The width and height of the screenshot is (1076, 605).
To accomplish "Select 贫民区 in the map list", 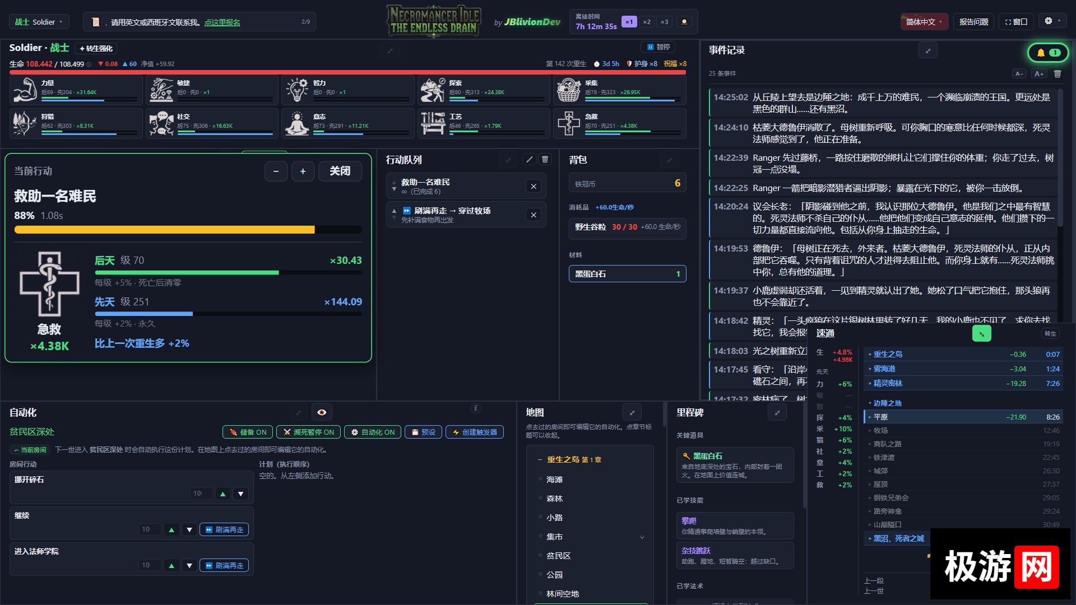I will [x=558, y=556].
